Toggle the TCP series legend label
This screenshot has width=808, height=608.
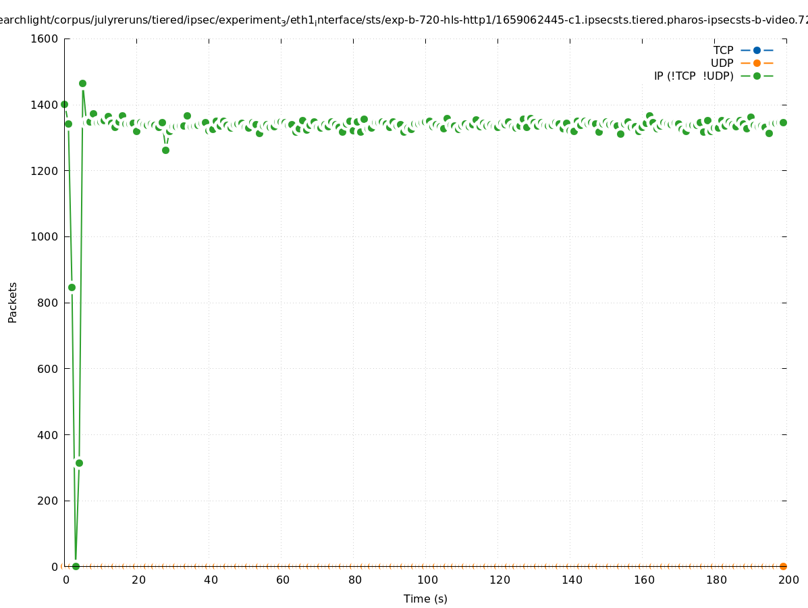click(x=723, y=50)
